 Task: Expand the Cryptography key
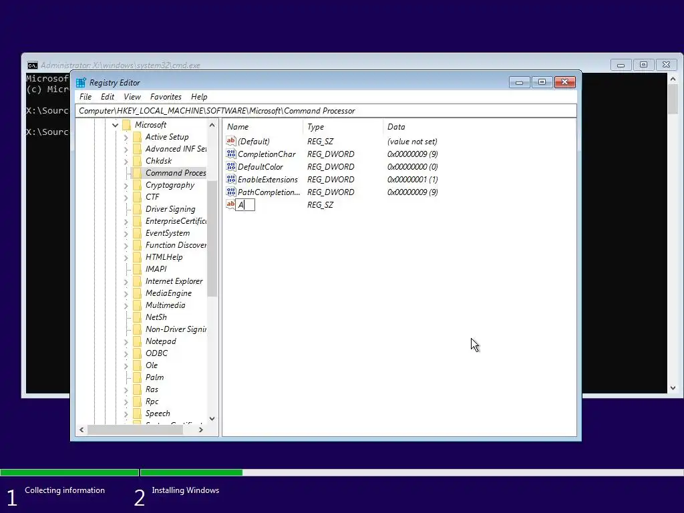coord(126,186)
